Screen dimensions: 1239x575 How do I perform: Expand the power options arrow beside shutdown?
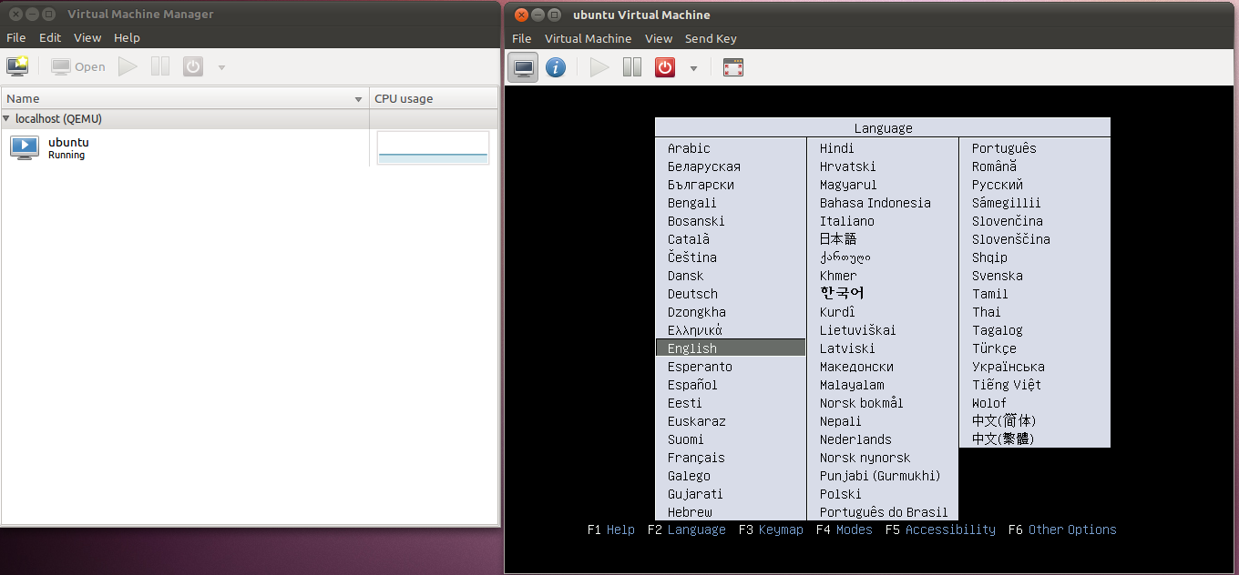click(x=693, y=68)
